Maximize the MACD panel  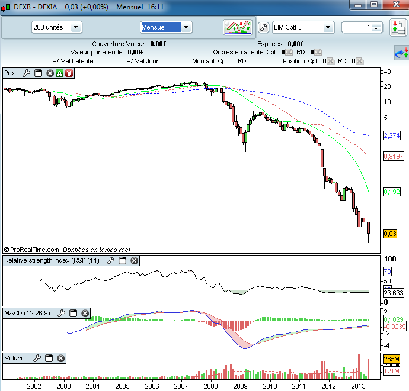point(74,313)
